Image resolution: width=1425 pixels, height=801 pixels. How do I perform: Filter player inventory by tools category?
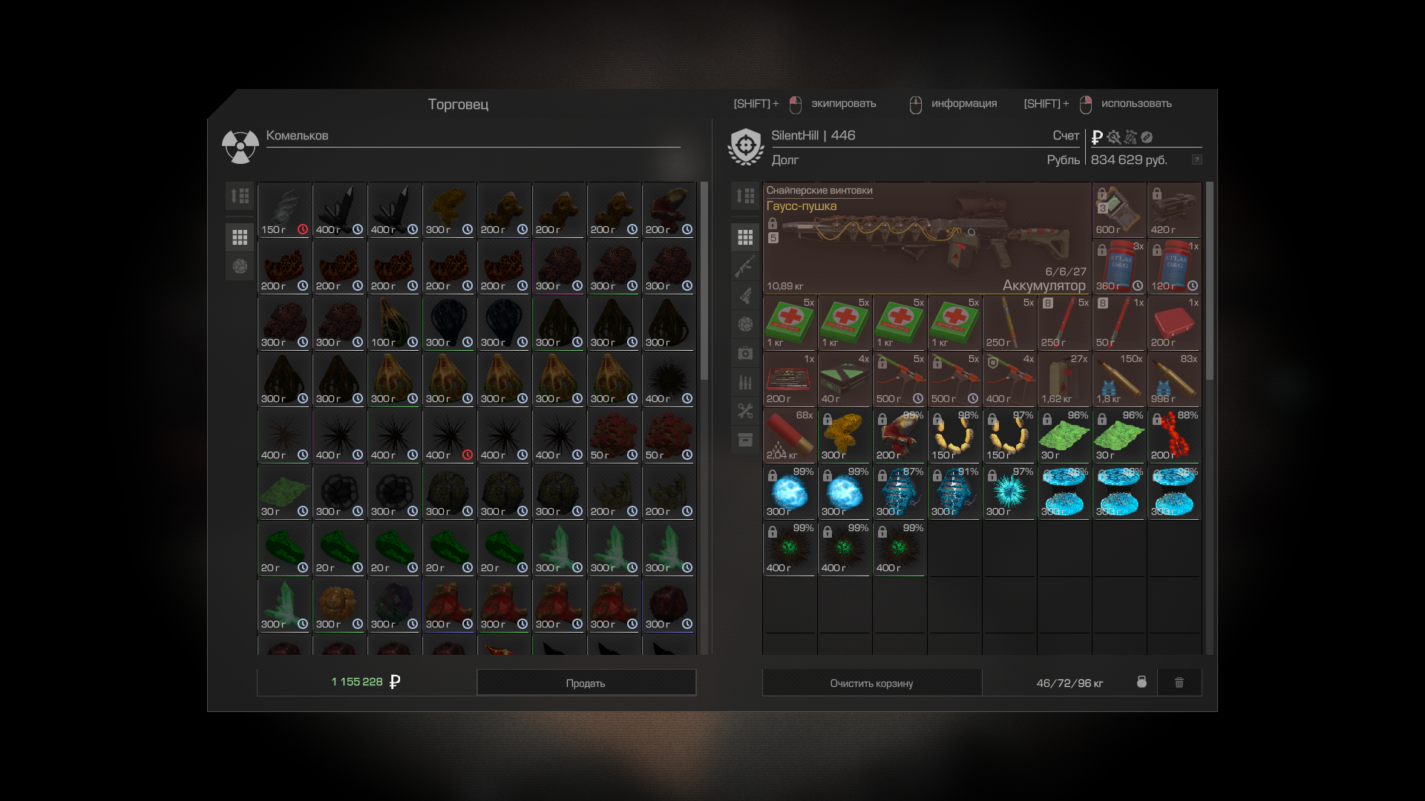[745, 411]
